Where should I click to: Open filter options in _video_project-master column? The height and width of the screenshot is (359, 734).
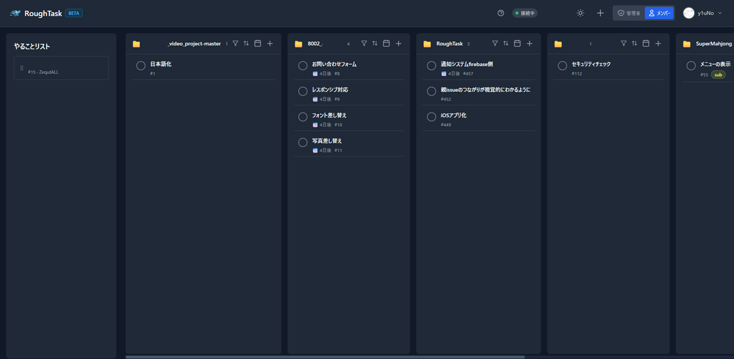click(235, 44)
